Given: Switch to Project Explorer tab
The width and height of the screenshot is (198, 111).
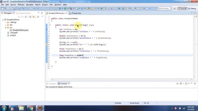Looking at the screenshot, I should (24, 13).
